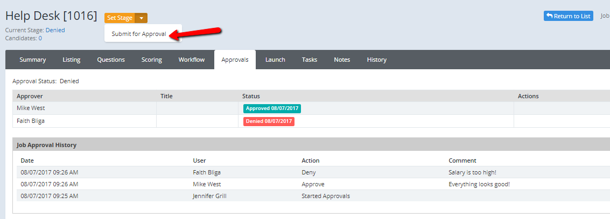Open the Summary tab

(33, 60)
